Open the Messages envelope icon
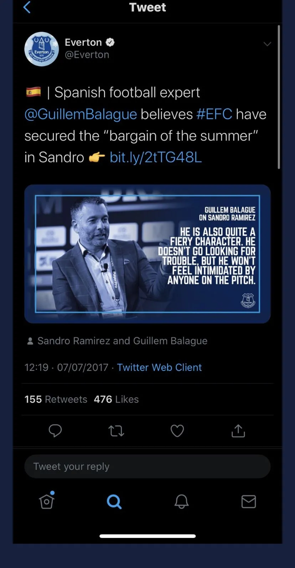This screenshot has height=568, width=295. 249,502
